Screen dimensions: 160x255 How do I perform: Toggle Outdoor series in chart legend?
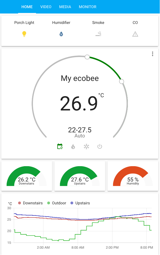pyautogui.click(x=56, y=203)
